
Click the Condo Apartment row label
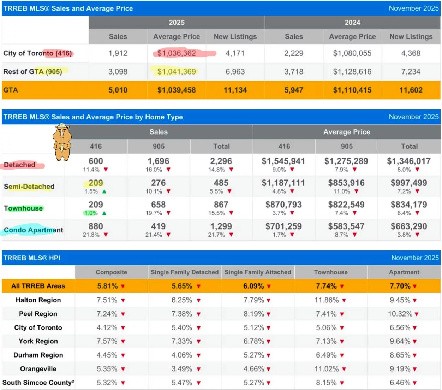(33, 230)
